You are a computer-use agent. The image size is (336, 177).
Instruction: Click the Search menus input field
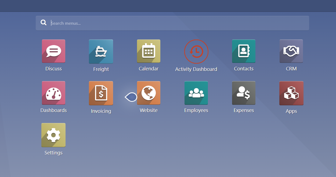click(x=177, y=23)
